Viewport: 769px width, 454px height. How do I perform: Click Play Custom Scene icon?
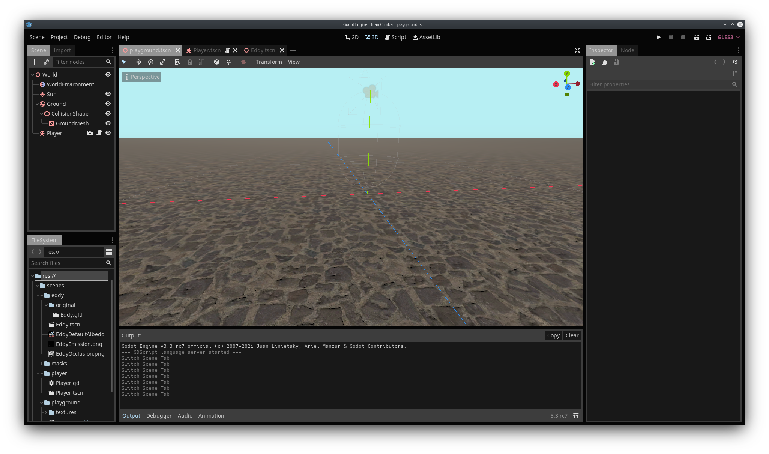[709, 37]
